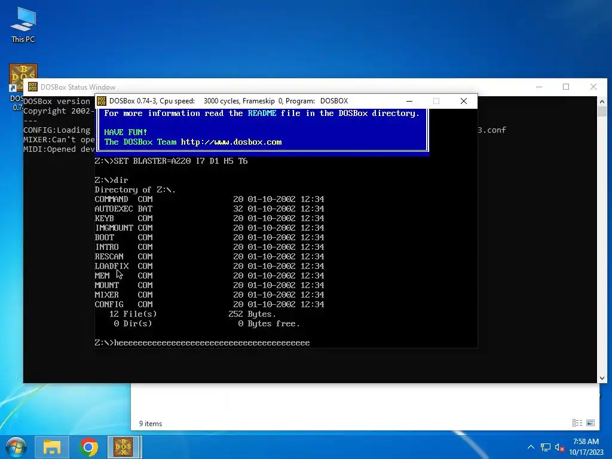612x459 pixels.
Task: Switch Explorer to large thumbnails view icon
Action: [590, 423]
